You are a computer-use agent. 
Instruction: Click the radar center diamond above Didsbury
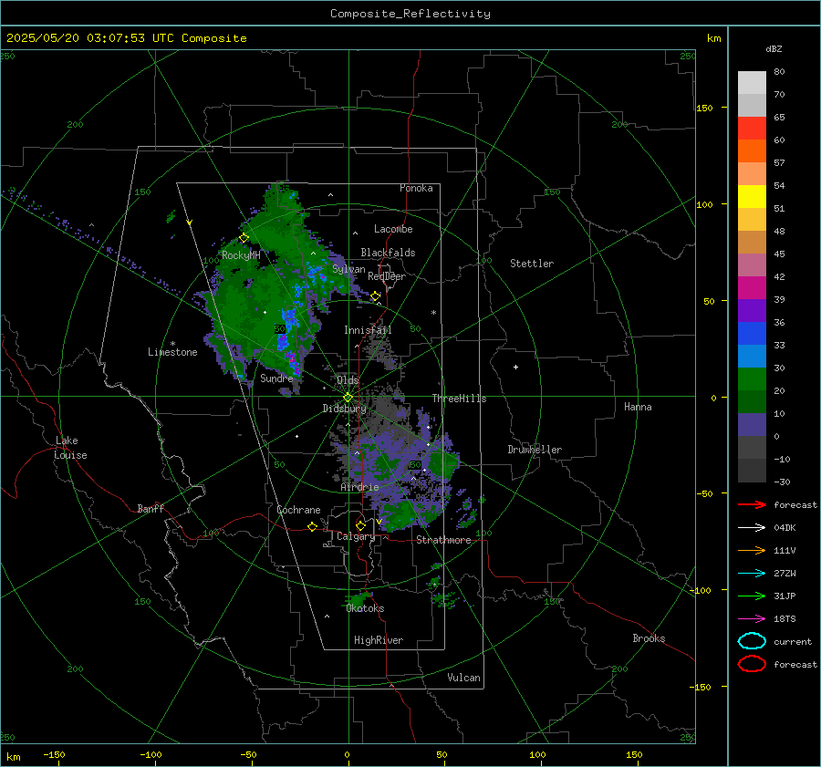pyautogui.click(x=348, y=398)
